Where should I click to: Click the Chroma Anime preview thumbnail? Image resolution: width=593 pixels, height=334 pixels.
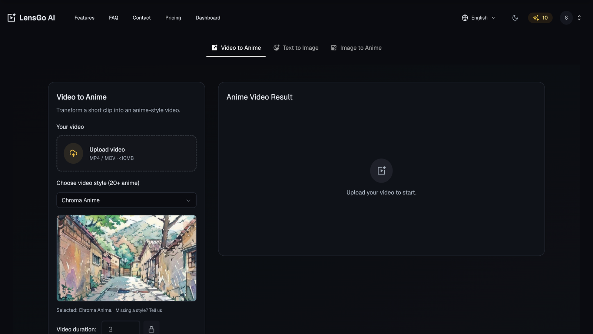click(126, 258)
